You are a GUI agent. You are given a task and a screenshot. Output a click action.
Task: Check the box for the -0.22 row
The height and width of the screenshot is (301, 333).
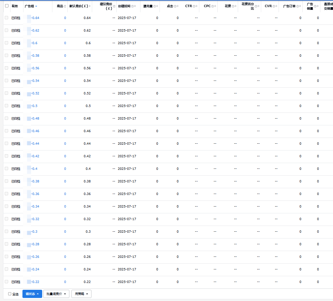(x=6, y=282)
